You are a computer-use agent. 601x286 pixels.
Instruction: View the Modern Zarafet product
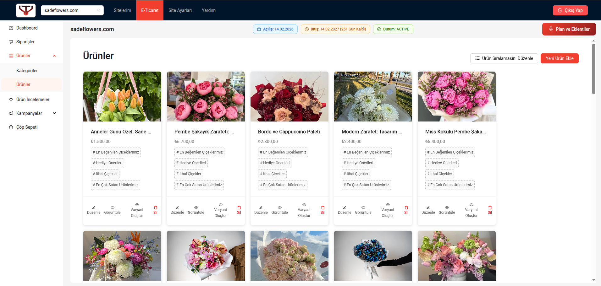pyautogui.click(x=363, y=210)
